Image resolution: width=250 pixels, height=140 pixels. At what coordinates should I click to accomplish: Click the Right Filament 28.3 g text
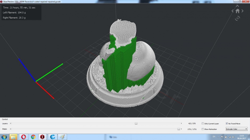[x=14, y=18]
